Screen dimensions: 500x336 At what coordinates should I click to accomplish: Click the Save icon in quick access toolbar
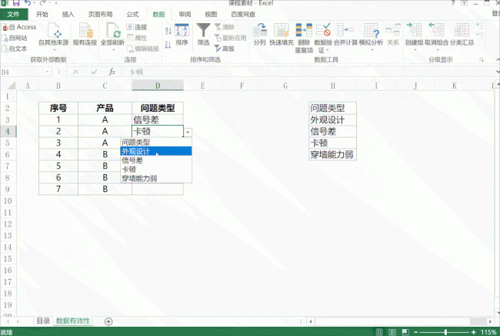(x=16, y=3)
